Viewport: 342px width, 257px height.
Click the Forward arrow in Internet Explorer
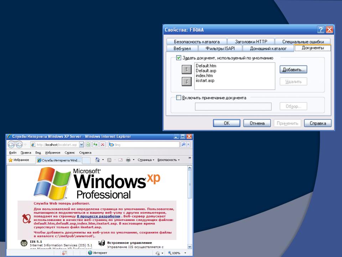point(19,145)
